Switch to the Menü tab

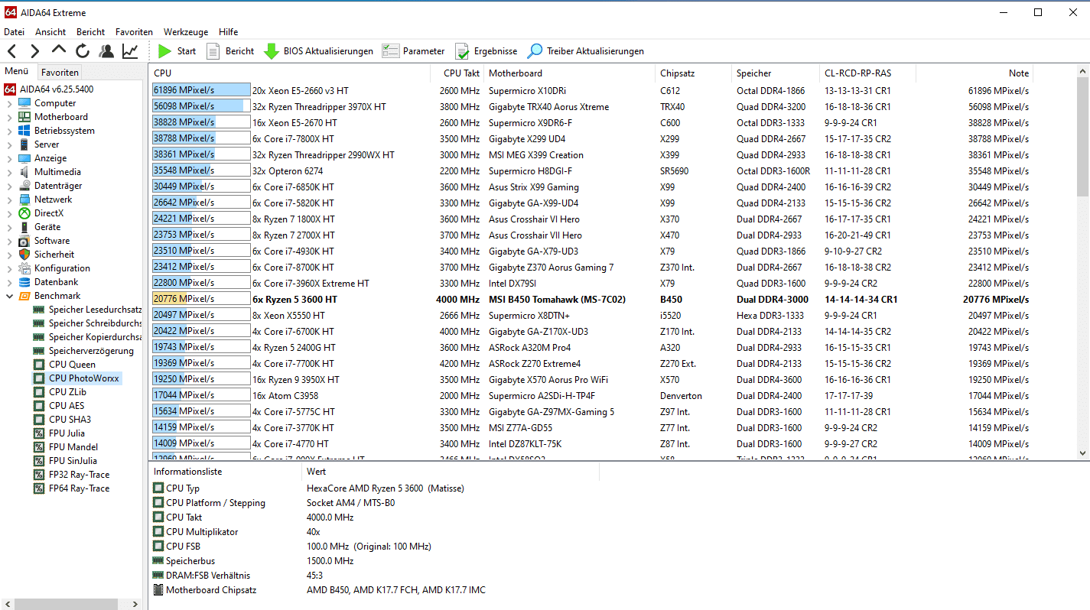click(x=17, y=72)
